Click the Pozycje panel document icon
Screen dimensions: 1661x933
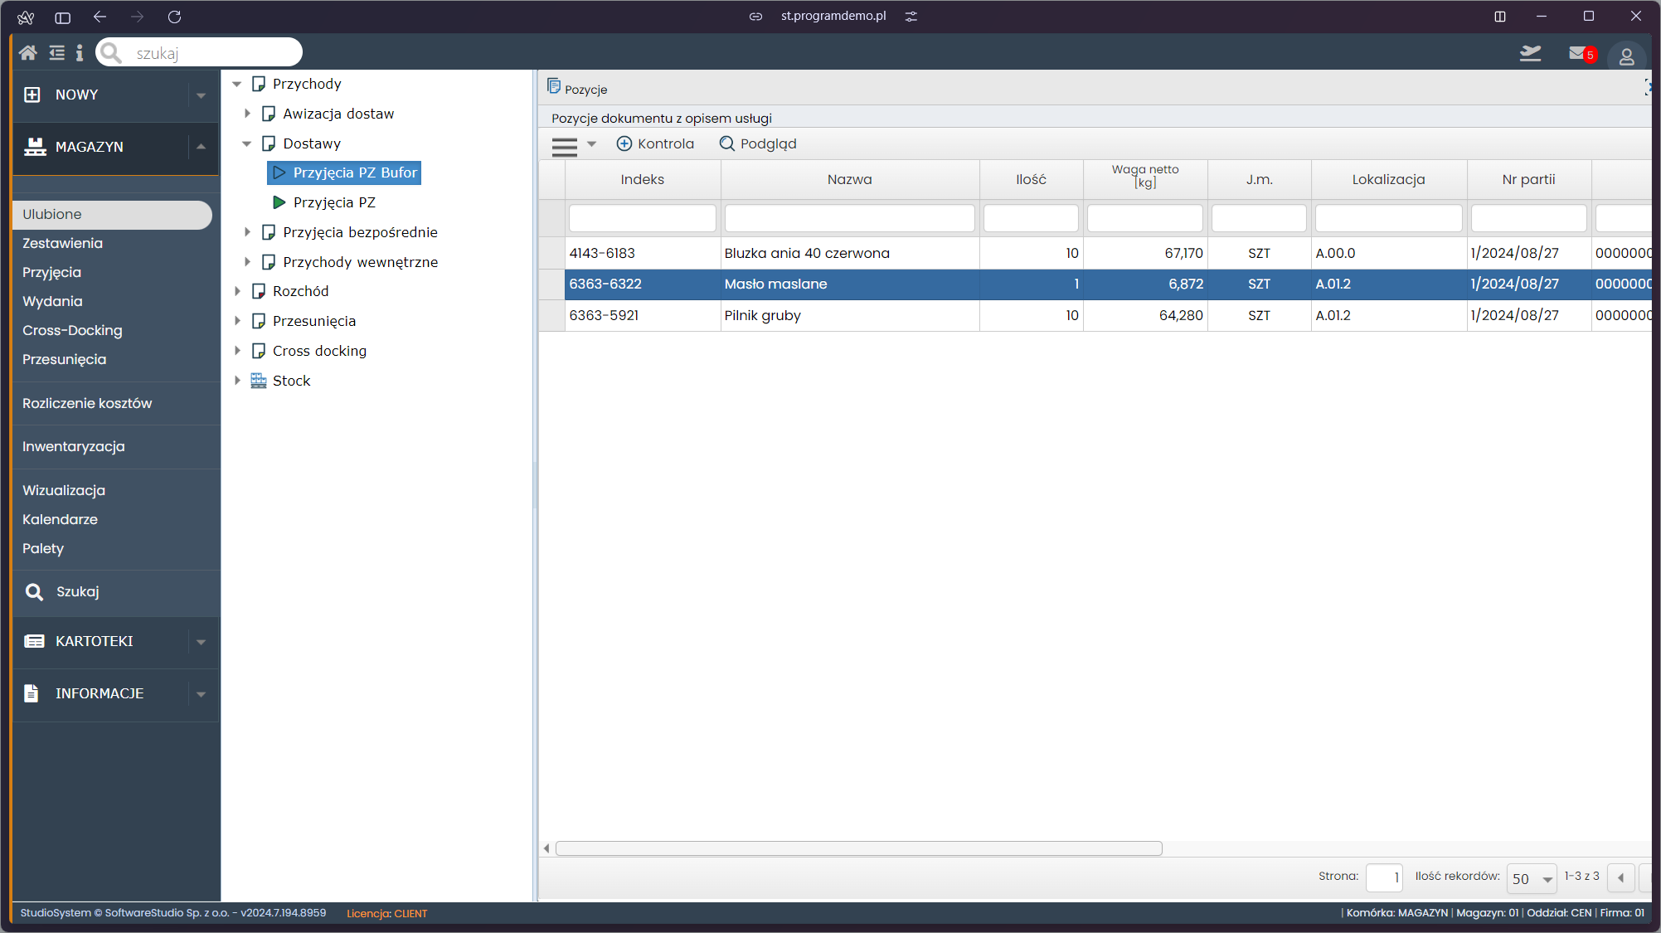(x=554, y=86)
